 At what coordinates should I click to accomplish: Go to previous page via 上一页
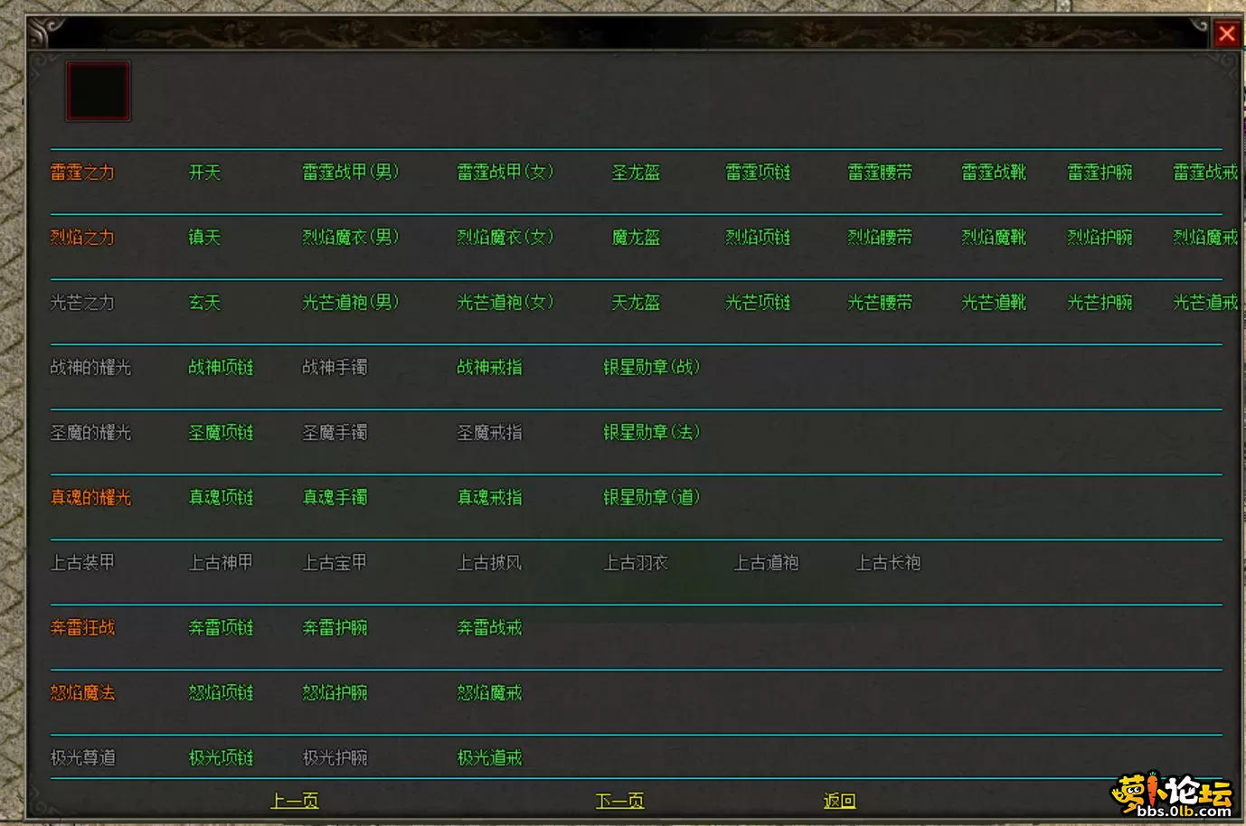[x=295, y=801]
